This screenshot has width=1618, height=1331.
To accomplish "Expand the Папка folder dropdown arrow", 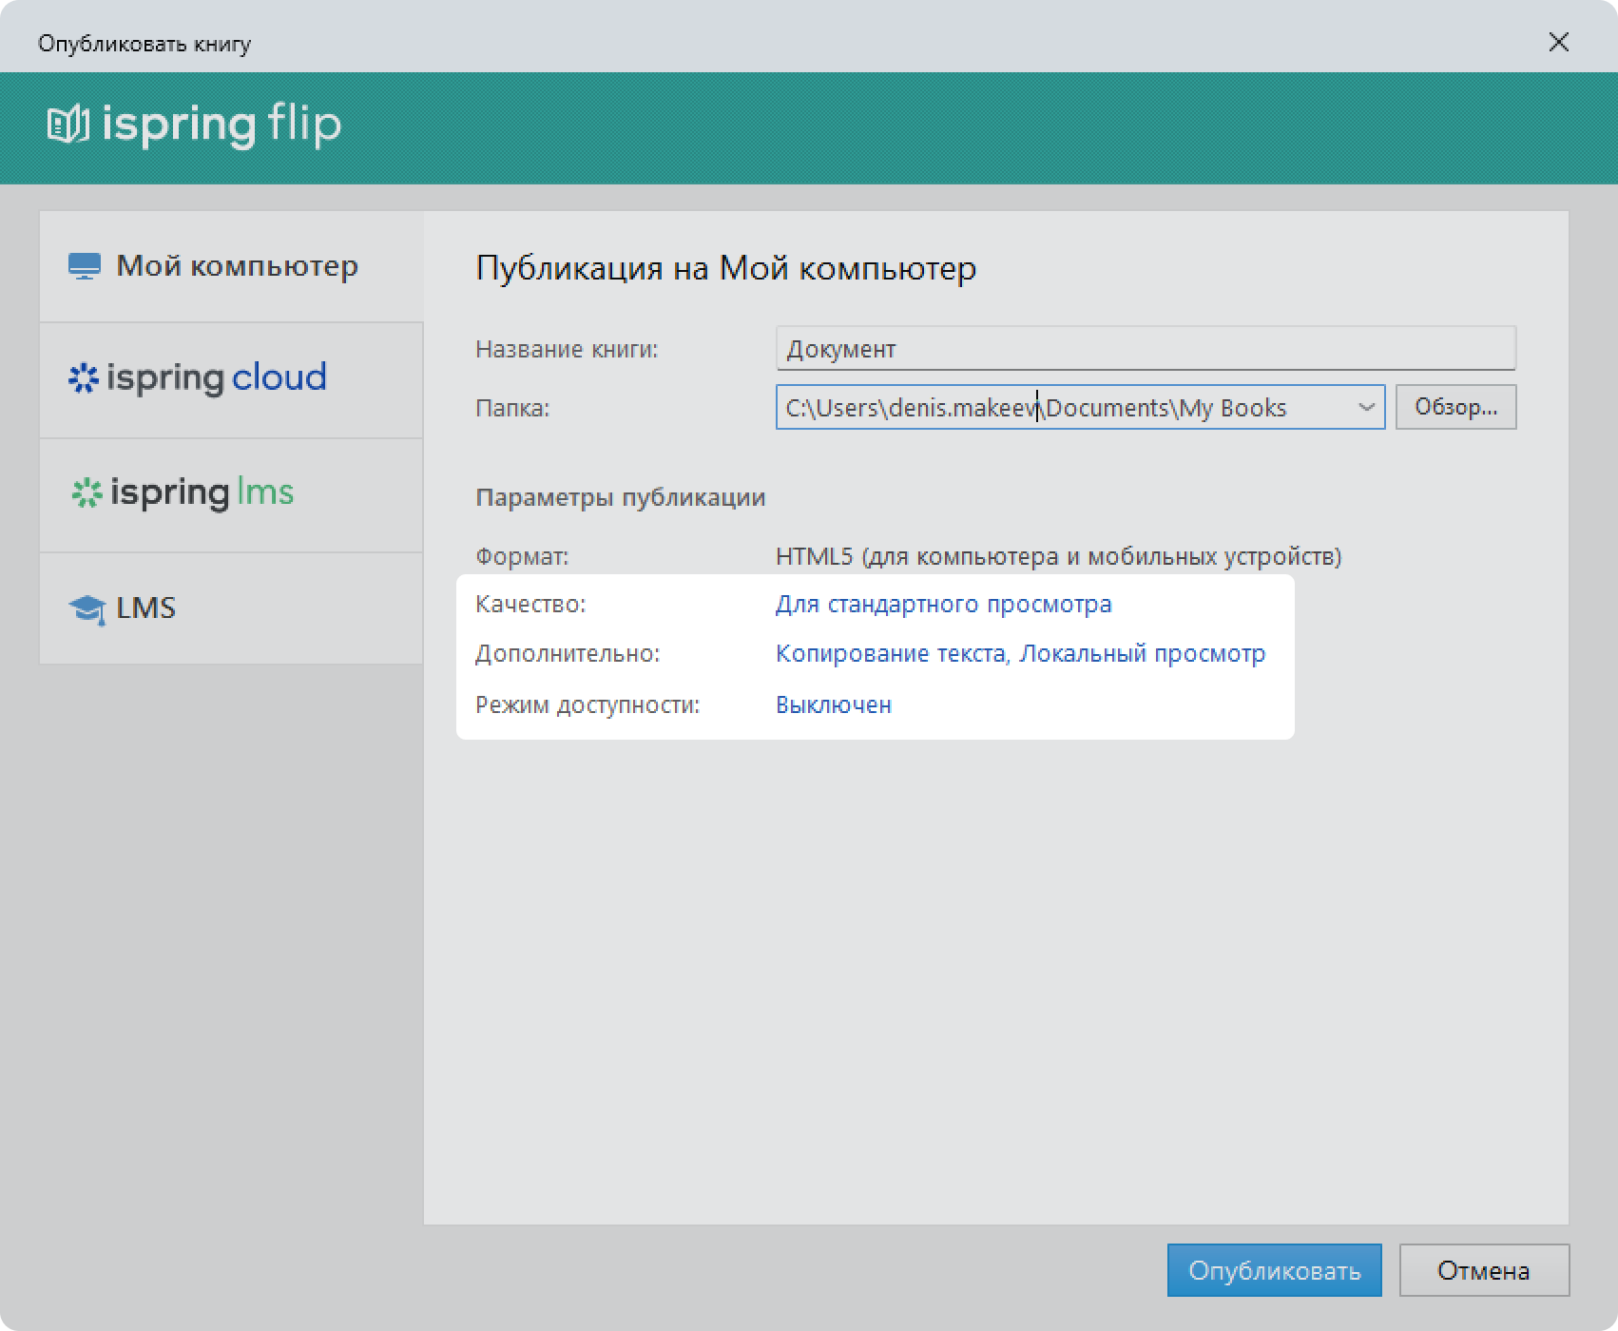I will point(1366,408).
